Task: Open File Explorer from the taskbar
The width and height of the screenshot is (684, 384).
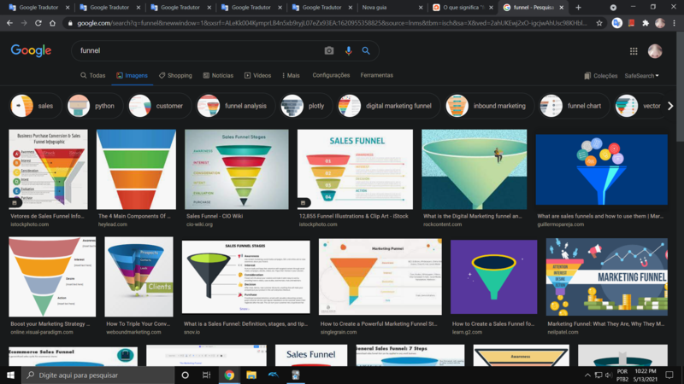Action: (x=251, y=375)
